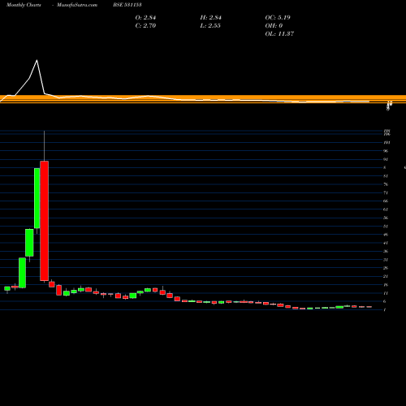
Task: Click the '11' price axis label
Action: click(386, 293)
